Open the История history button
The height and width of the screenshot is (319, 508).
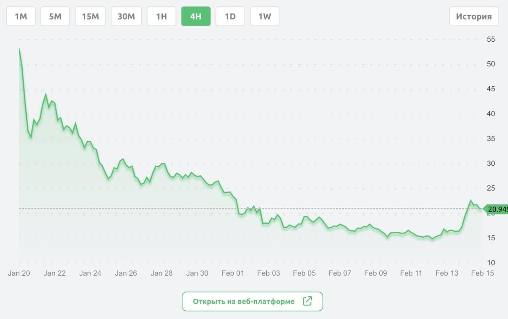coord(474,16)
